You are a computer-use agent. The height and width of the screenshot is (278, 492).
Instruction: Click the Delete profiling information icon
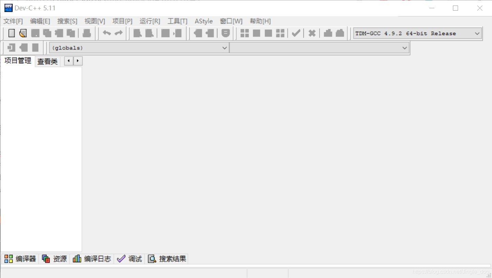340,33
